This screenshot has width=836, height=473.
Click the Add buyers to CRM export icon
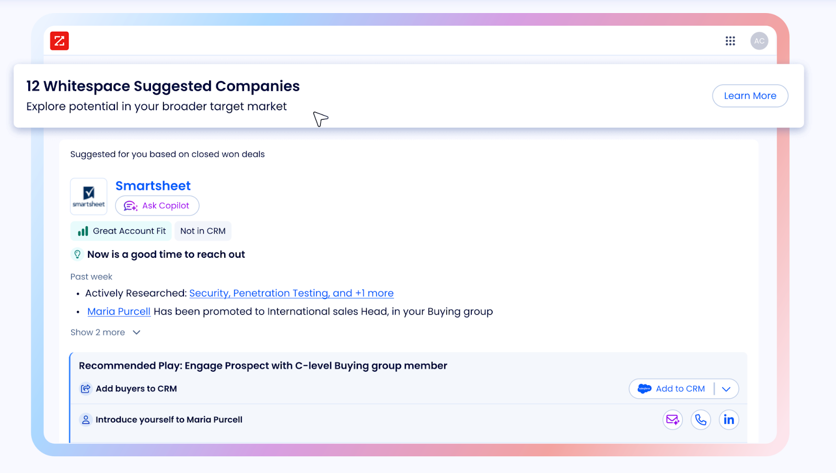pyautogui.click(x=86, y=389)
